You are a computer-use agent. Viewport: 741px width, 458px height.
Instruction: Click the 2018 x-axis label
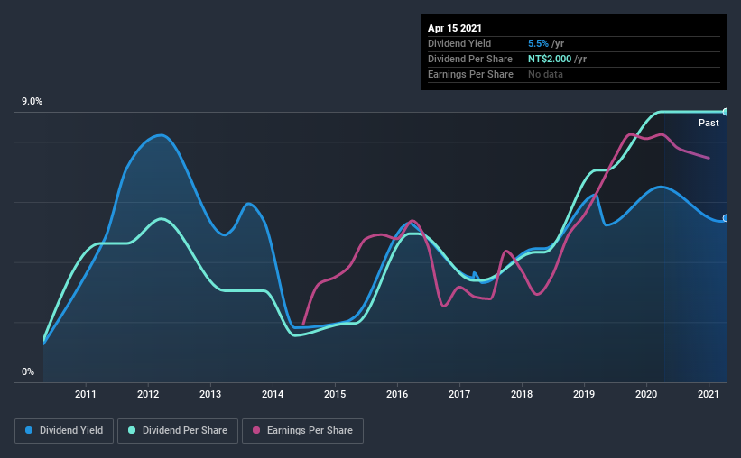pyautogui.click(x=522, y=394)
